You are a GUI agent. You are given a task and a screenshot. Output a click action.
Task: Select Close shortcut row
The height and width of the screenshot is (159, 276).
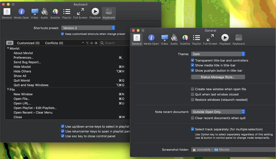point(68,117)
